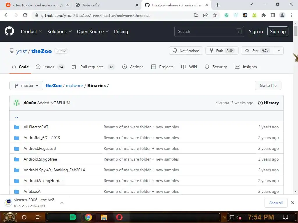Click d0n0x's avatar in the commit row

tap(17, 103)
